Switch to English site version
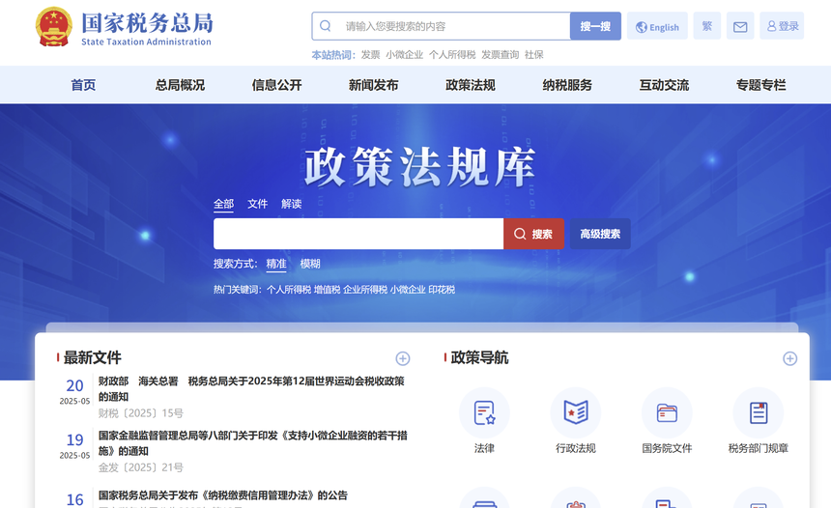This screenshot has height=508, width=831. tap(657, 26)
